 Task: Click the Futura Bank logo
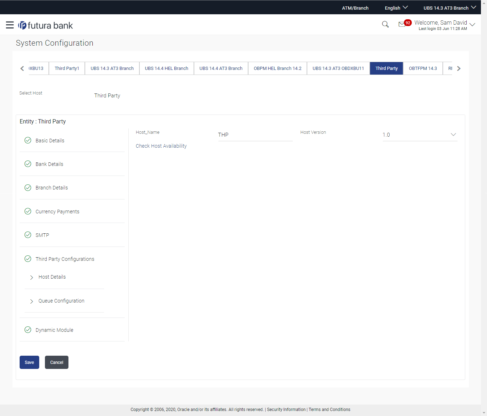click(46, 25)
